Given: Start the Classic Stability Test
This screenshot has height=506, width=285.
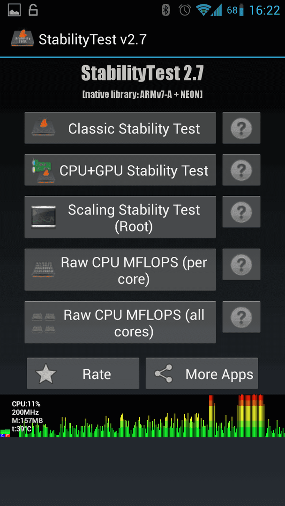Looking at the screenshot, I should point(120,128).
